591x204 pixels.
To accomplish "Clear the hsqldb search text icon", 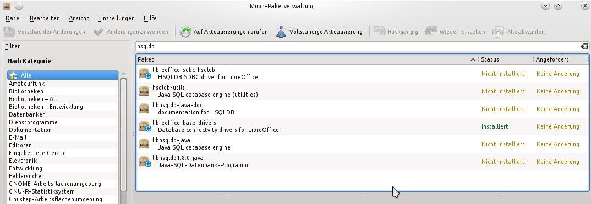I will pyautogui.click(x=584, y=46).
